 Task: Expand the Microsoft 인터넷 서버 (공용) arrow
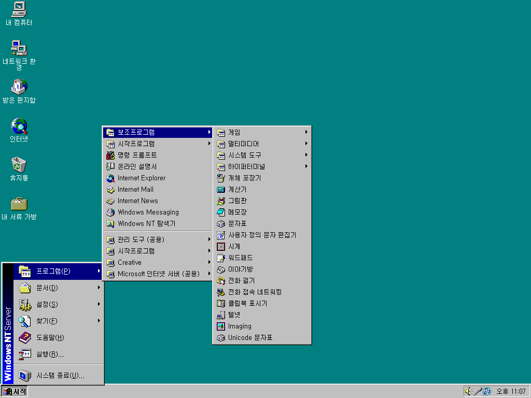click(x=209, y=274)
